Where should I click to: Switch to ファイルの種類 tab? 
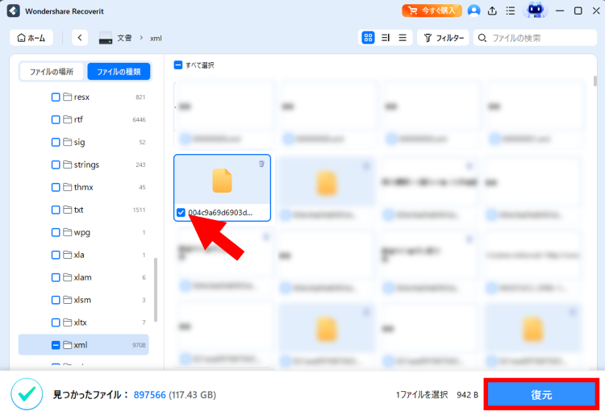(119, 72)
